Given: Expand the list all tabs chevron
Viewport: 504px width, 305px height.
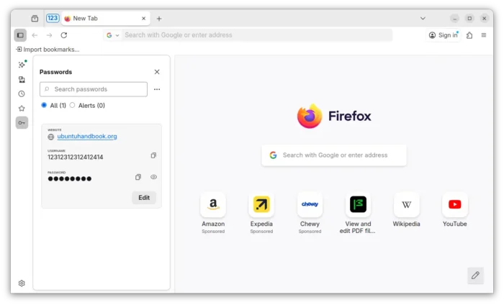Looking at the screenshot, I should coord(422,18).
